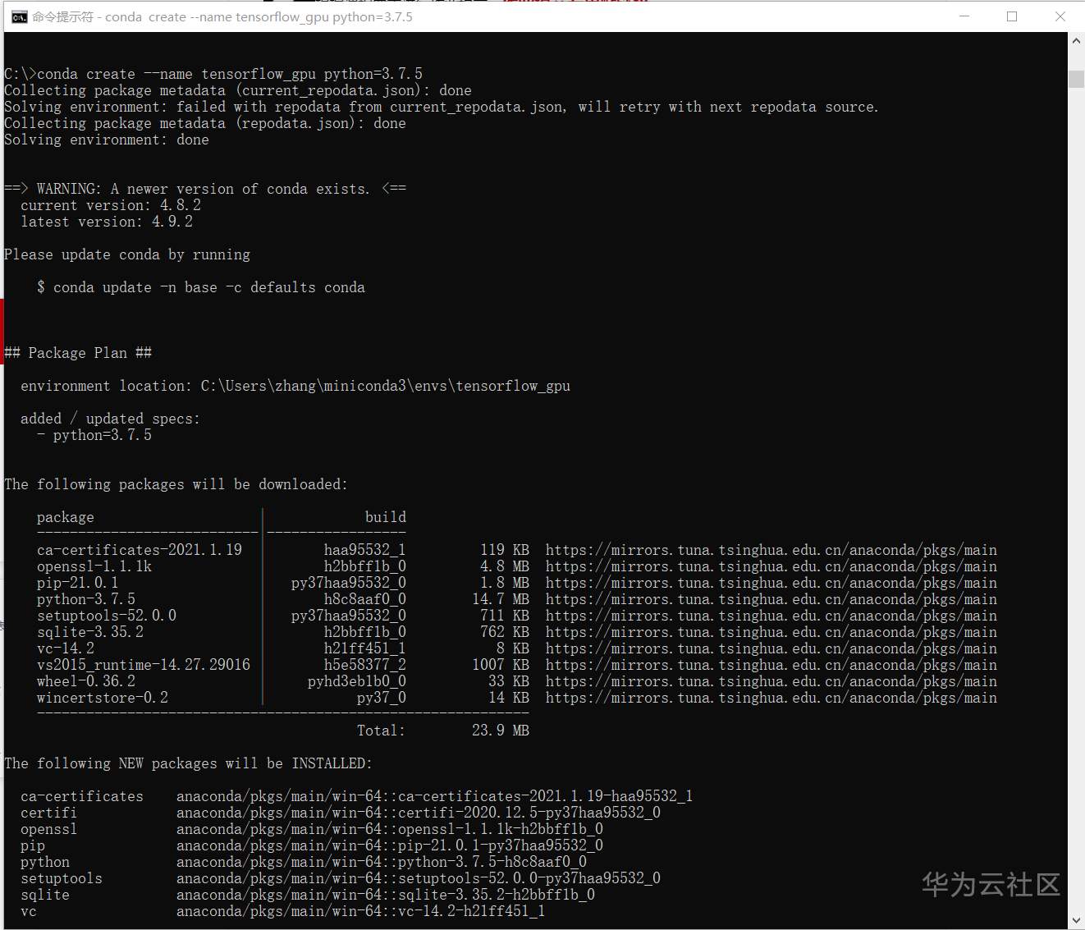The width and height of the screenshot is (1085, 930).
Task: Click build 'h8c8aaf0_0' in python table row
Action: pyautogui.click(x=365, y=599)
